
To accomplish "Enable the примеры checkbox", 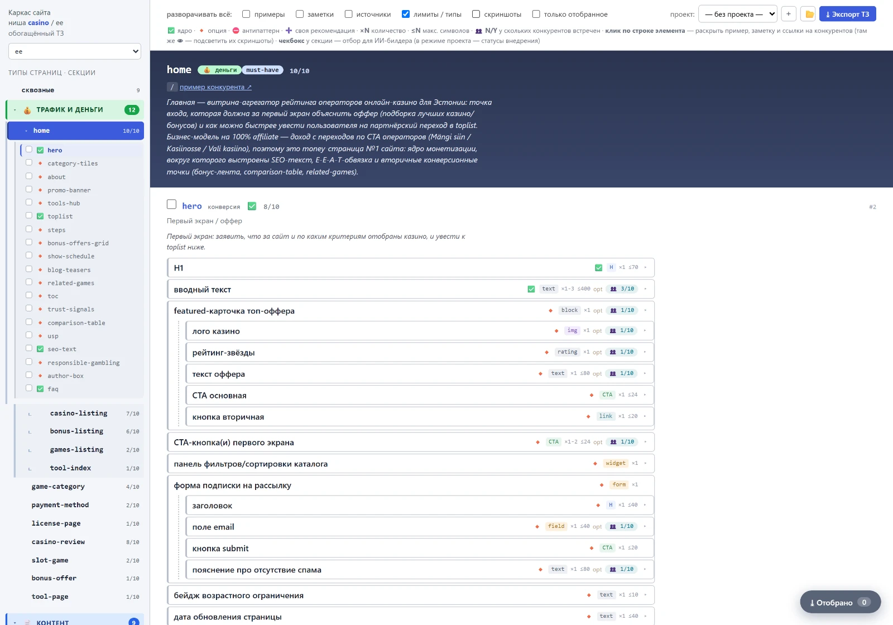I will (x=246, y=14).
